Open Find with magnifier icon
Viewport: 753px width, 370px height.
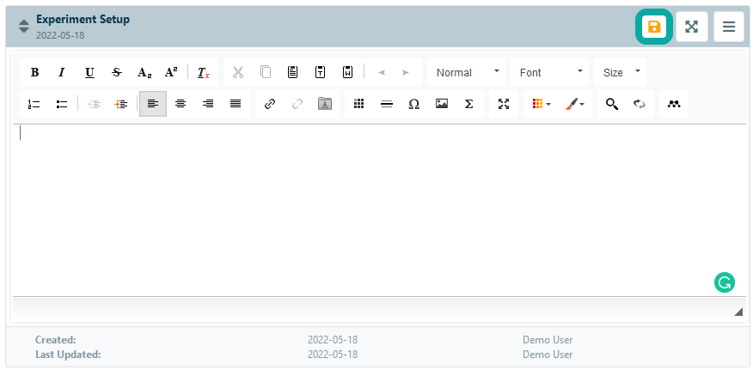[x=611, y=104]
